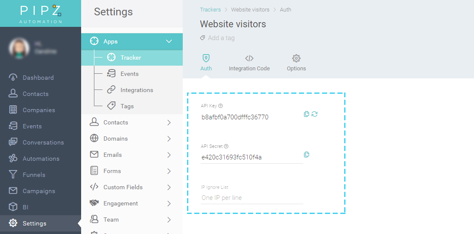The height and width of the screenshot is (234, 474).
Task: Expand Domains settings section chevron
Action: pos(169,139)
